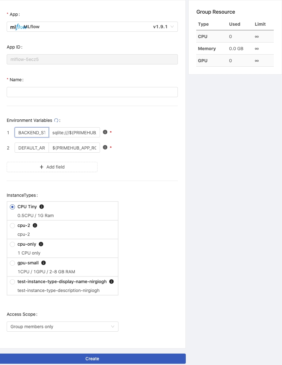
Task: Click the sqlite value field of variable 1
Action: point(74,132)
